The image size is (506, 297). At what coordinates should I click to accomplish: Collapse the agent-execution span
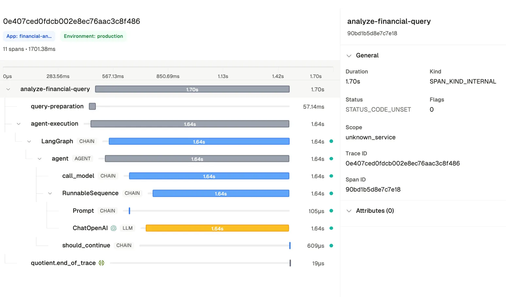pyautogui.click(x=19, y=124)
